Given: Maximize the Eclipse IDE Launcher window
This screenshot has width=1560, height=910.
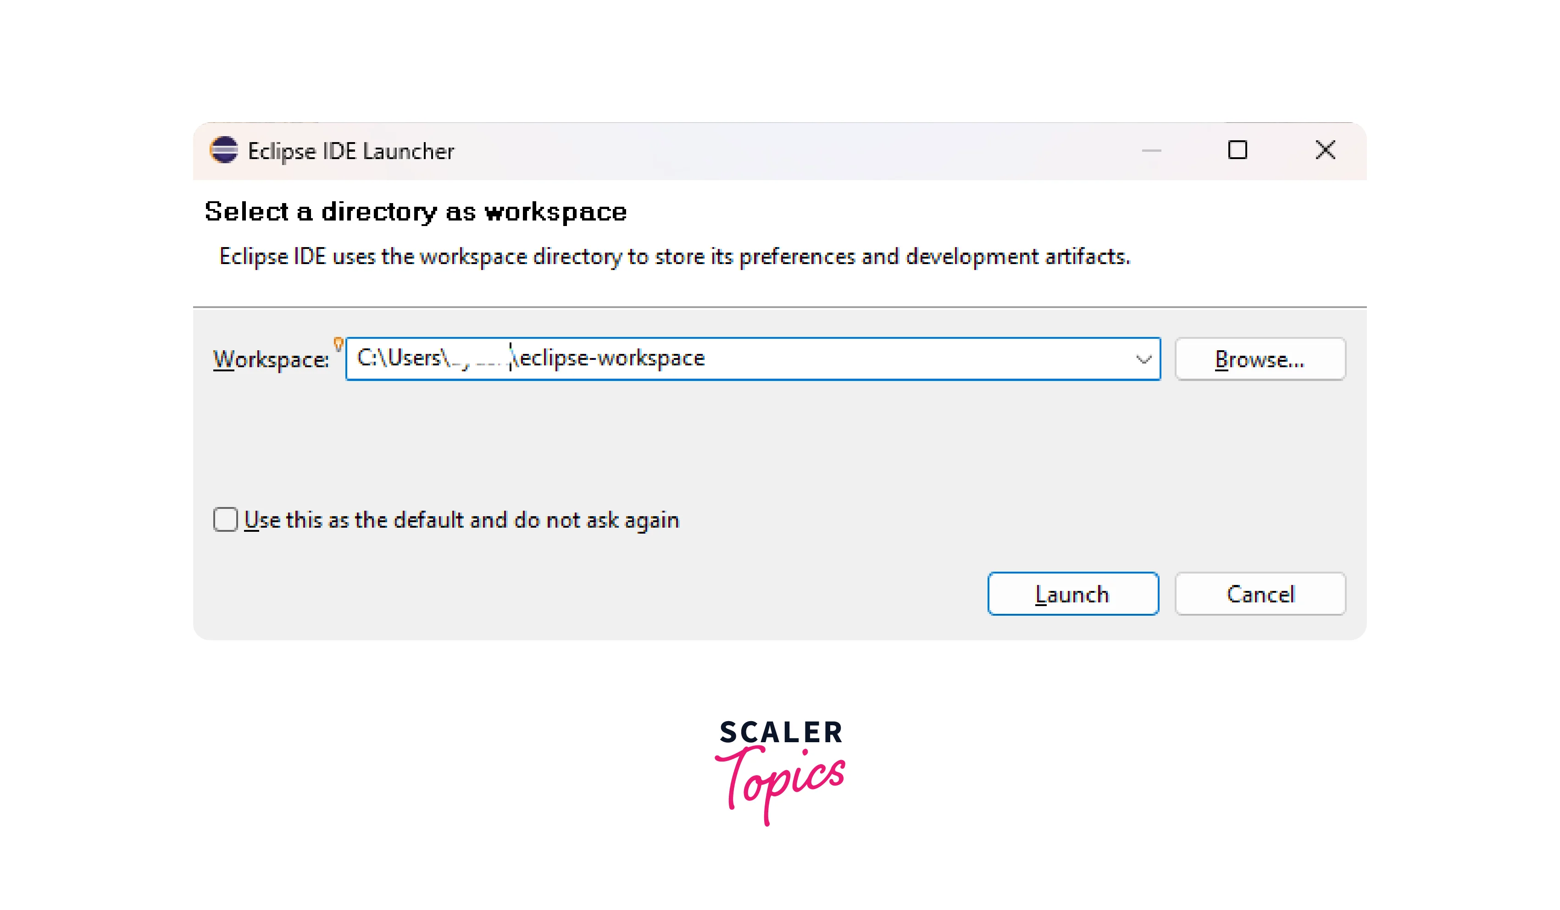Looking at the screenshot, I should 1237,150.
